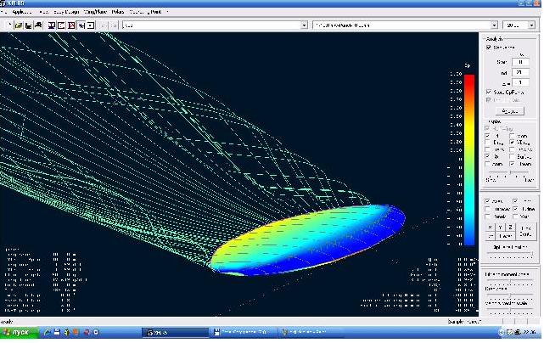Set view along X axis
The height and width of the screenshot is (343, 544).
click(x=491, y=227)
